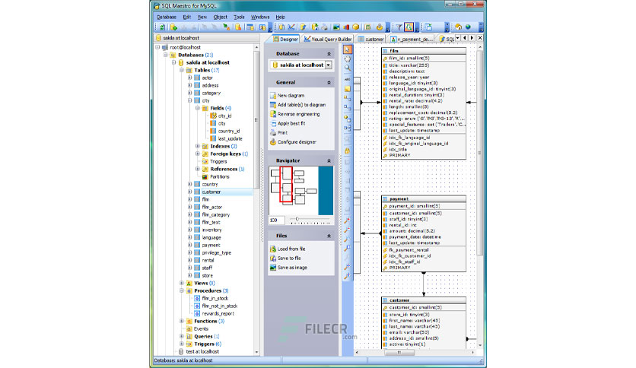Click the Navigator diagram thumbnail
This screenshot has height=368, width=636.
[301, 191]
